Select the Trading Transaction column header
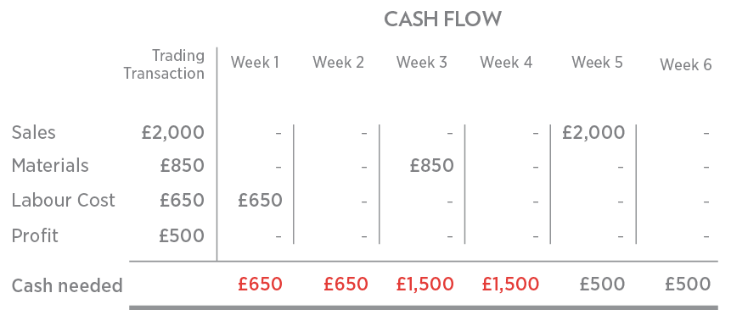Image resolution: width=731 pixels, height=315 pixels. (164, 64)
